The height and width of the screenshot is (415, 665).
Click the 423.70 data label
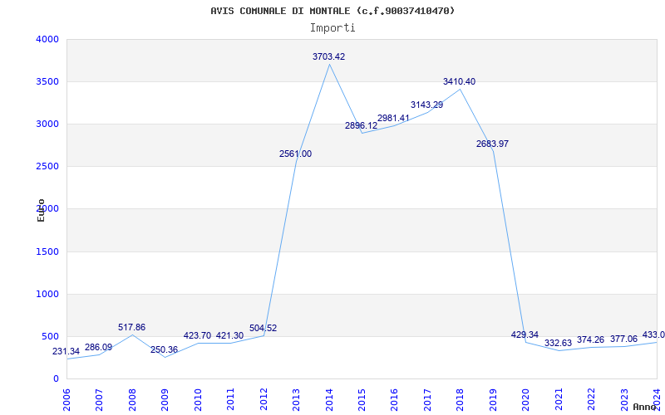(197, 336)
